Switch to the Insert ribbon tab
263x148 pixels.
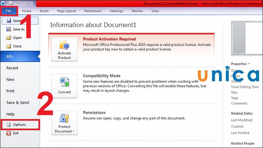[x=44, y=11]
